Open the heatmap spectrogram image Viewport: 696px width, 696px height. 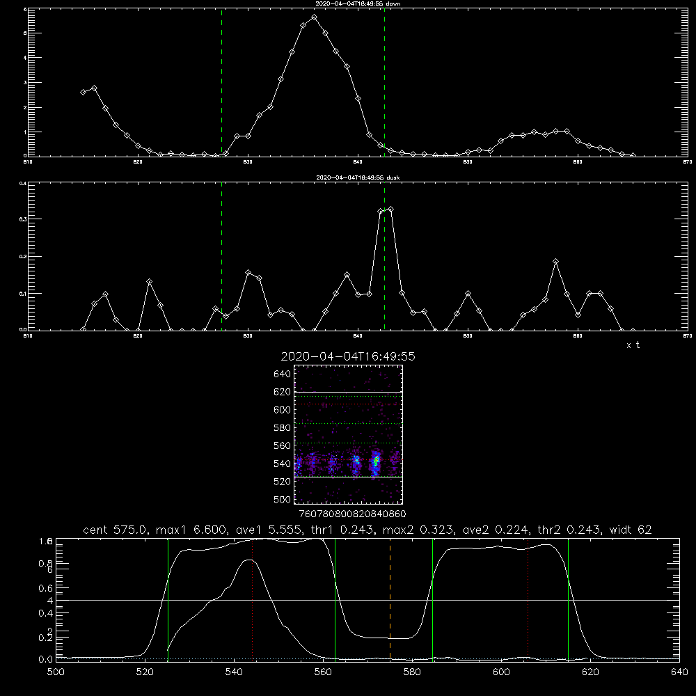349,434
